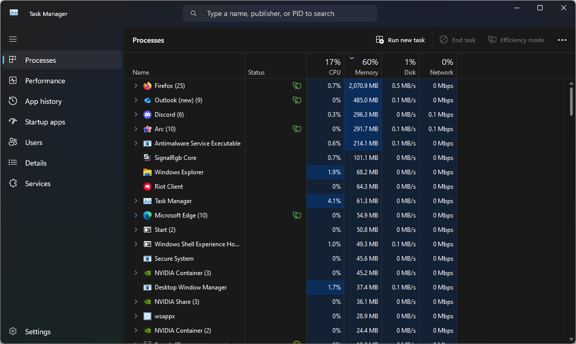The height and width of the screenshot is (344, 576).
Task: Switch to the Performance page
Action: point(62,81)
